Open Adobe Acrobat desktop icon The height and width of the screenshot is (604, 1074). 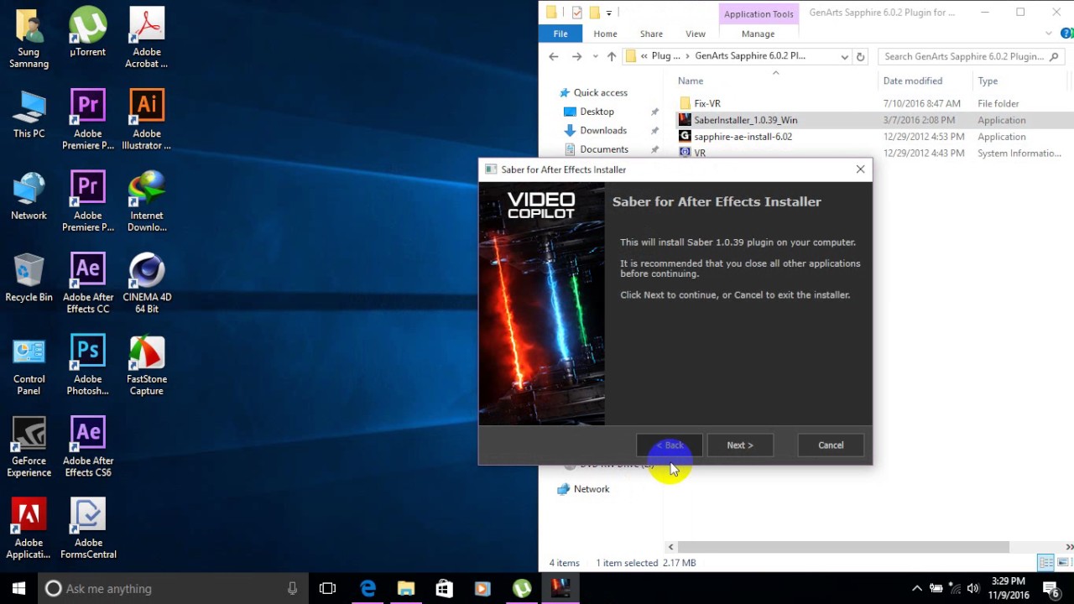pos(146,38)
